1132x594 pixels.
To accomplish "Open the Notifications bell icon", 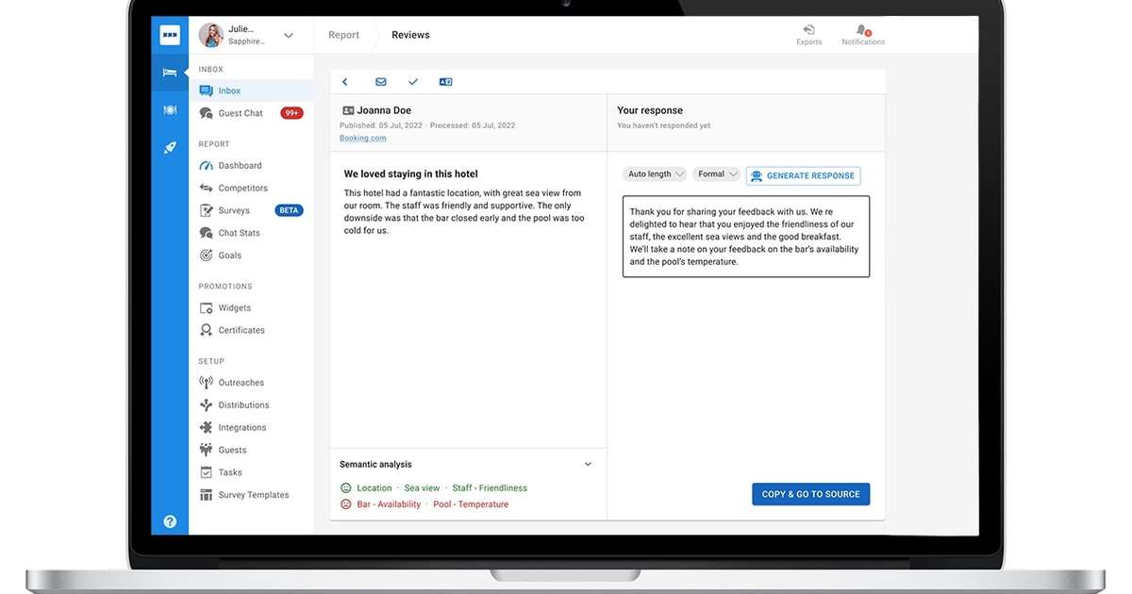I will (x=862, y=31).
